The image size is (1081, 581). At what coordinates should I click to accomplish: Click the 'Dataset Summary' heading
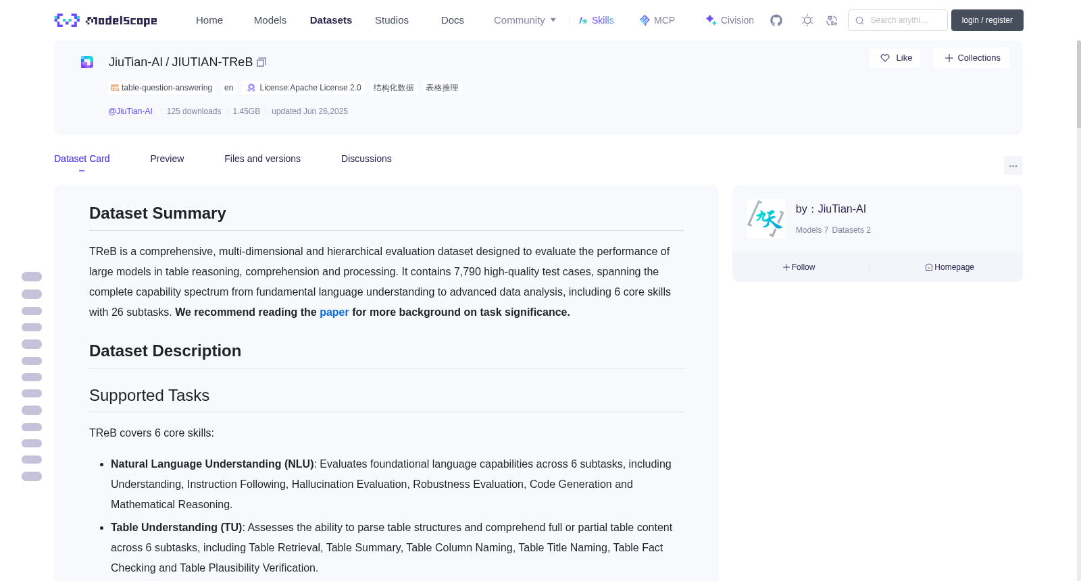pos(157,213)
